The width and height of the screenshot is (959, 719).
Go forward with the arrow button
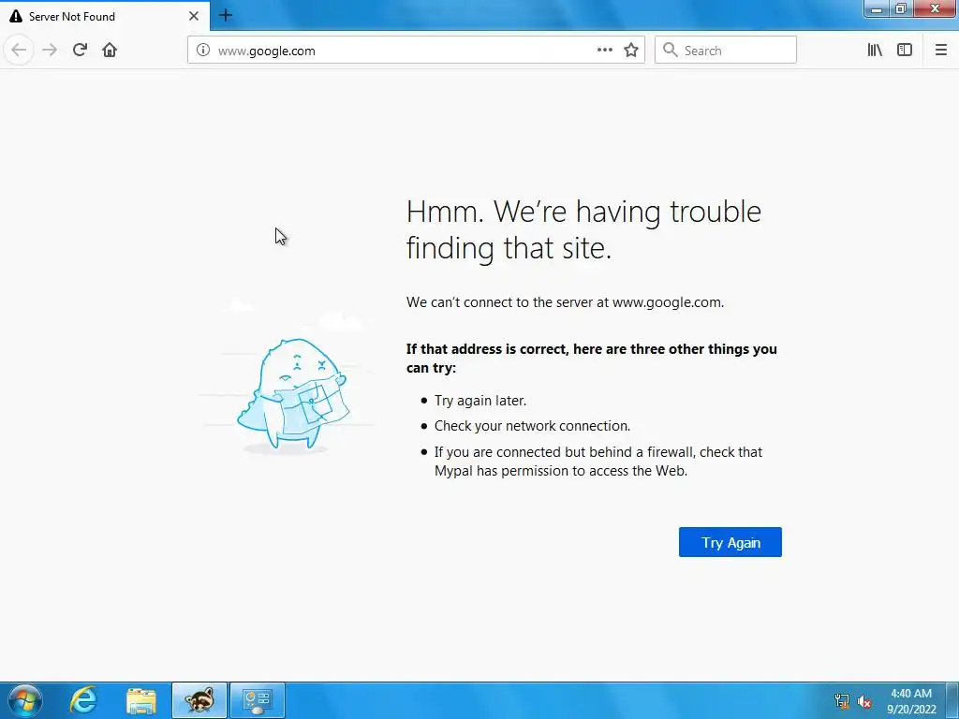[50, 51]
